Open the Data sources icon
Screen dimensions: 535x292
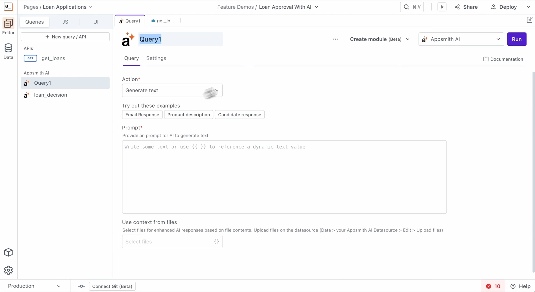point(8,51)
